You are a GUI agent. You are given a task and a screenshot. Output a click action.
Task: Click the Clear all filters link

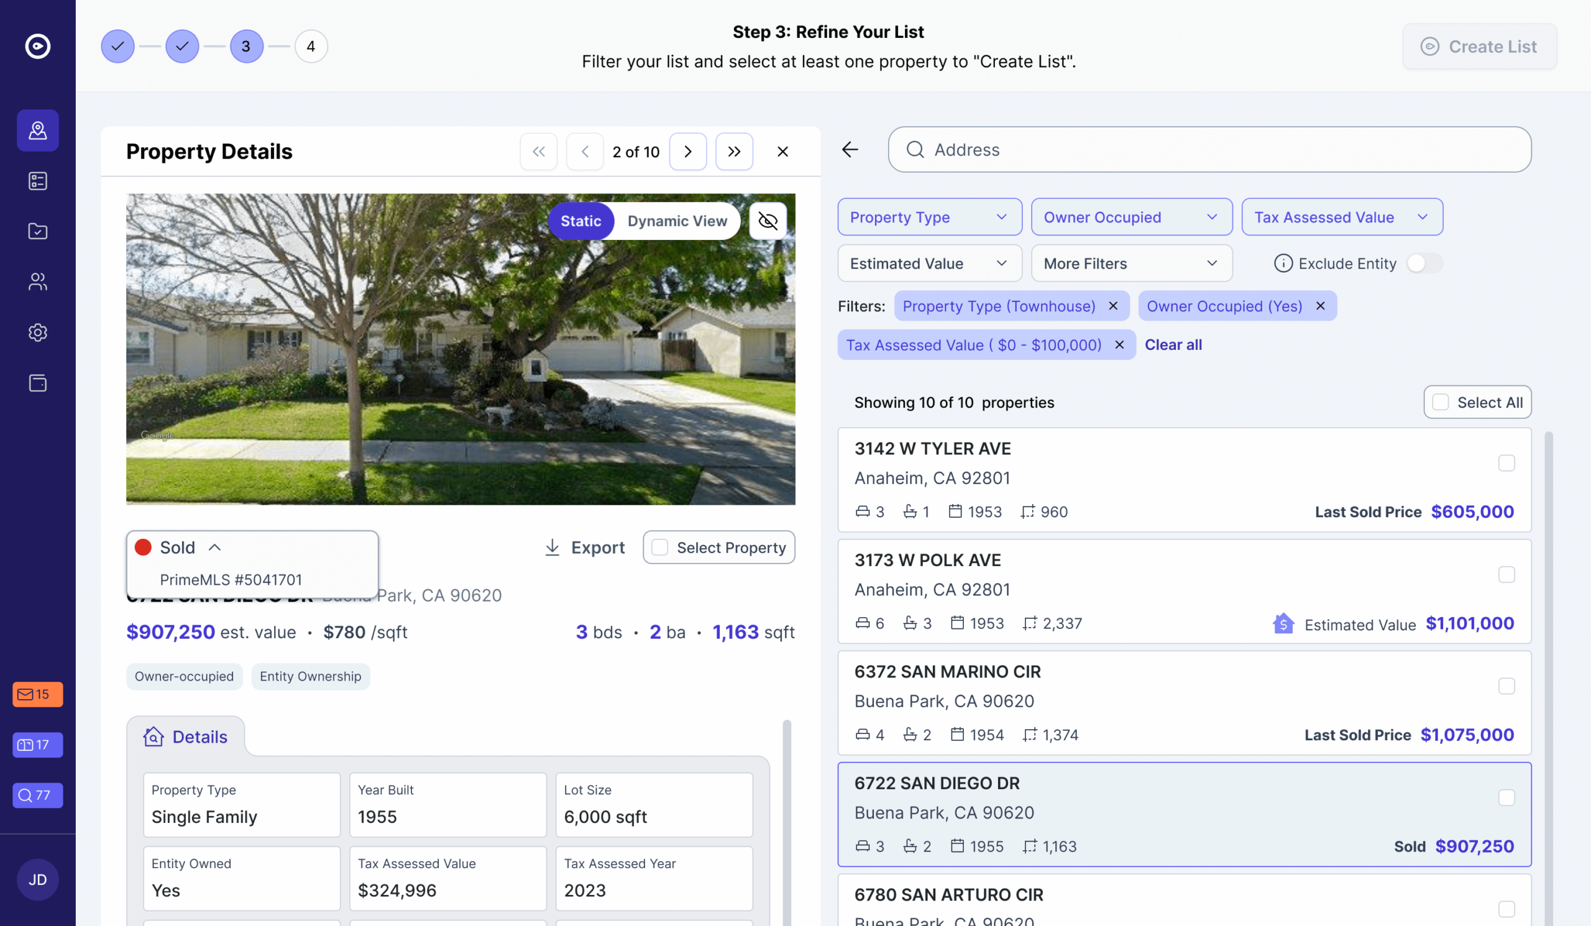click(x=1173, y=345)
